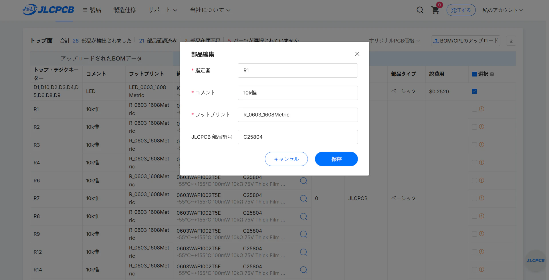Screen dimensions: 549x280
Task: Click the コメント input field
Action: click(298, 93)
